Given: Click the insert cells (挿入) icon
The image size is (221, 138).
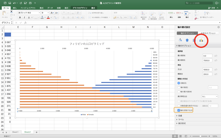Looking at the screenshot, I should click(171, 13).
